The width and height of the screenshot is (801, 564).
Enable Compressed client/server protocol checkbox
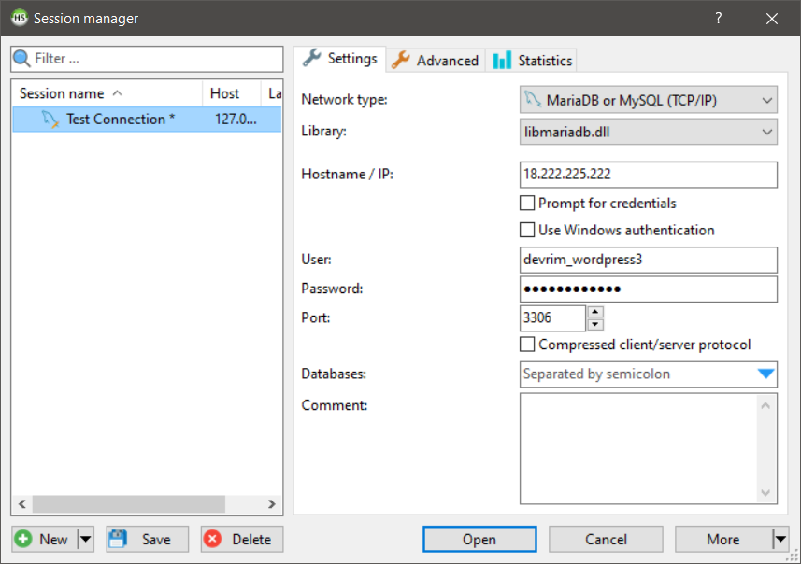coord(527,345)
